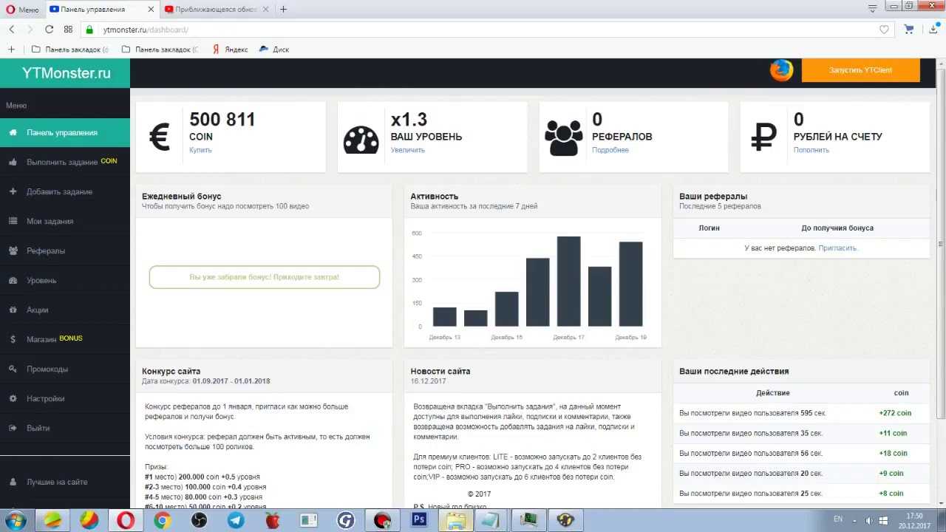The height and width of the screenshot is (532, 946).
Task: Open Панель управления in sidebar
Action: tap(65, 132)
